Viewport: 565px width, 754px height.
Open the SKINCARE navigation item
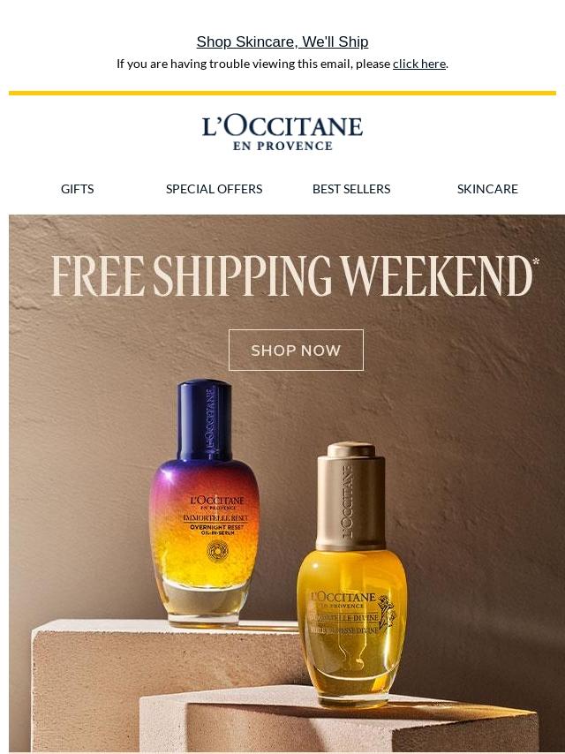pos(487,189)
